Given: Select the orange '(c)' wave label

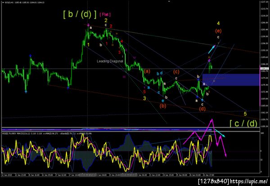Looking at the screenshot, I should pos(176,72).
